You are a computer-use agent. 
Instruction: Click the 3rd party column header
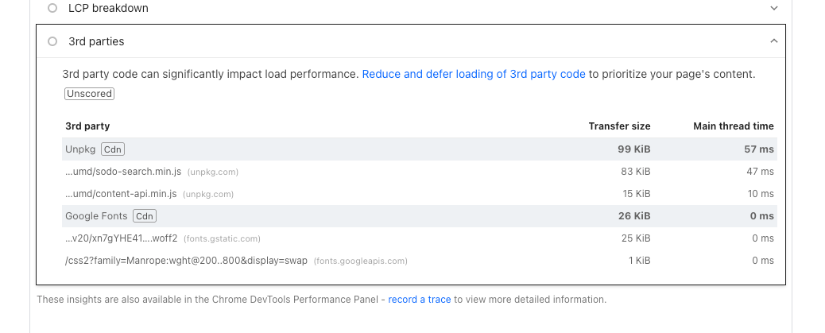click(x=87, y=126)
